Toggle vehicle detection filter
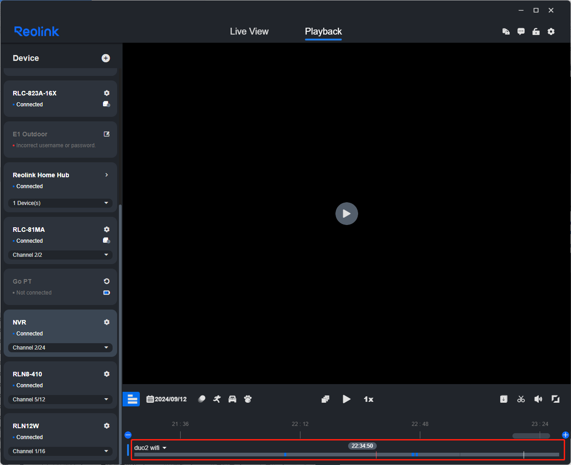This screenshot has height=465, width=571. pos(232,399)
